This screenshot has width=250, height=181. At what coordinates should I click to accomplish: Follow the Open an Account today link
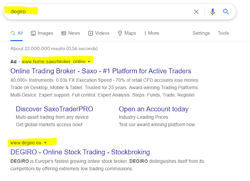(x=154, y=109)
